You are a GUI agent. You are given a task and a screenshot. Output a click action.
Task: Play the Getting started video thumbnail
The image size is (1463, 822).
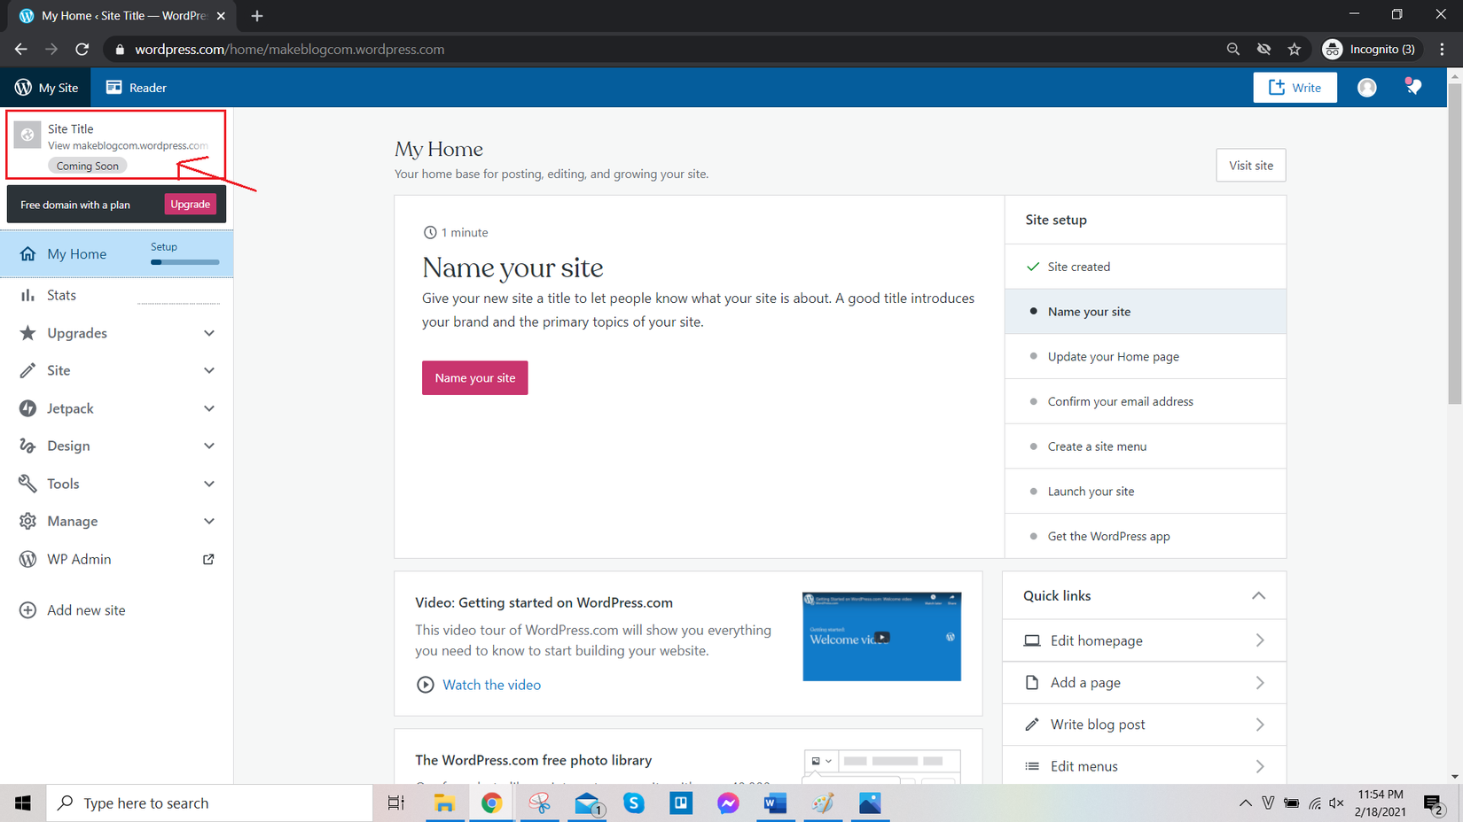click(x=881, y=637)
